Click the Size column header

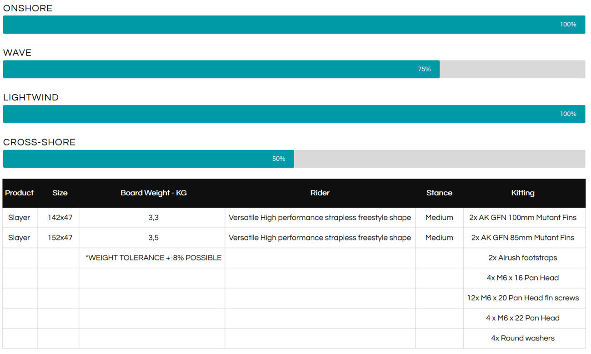(x=60, y=193)
